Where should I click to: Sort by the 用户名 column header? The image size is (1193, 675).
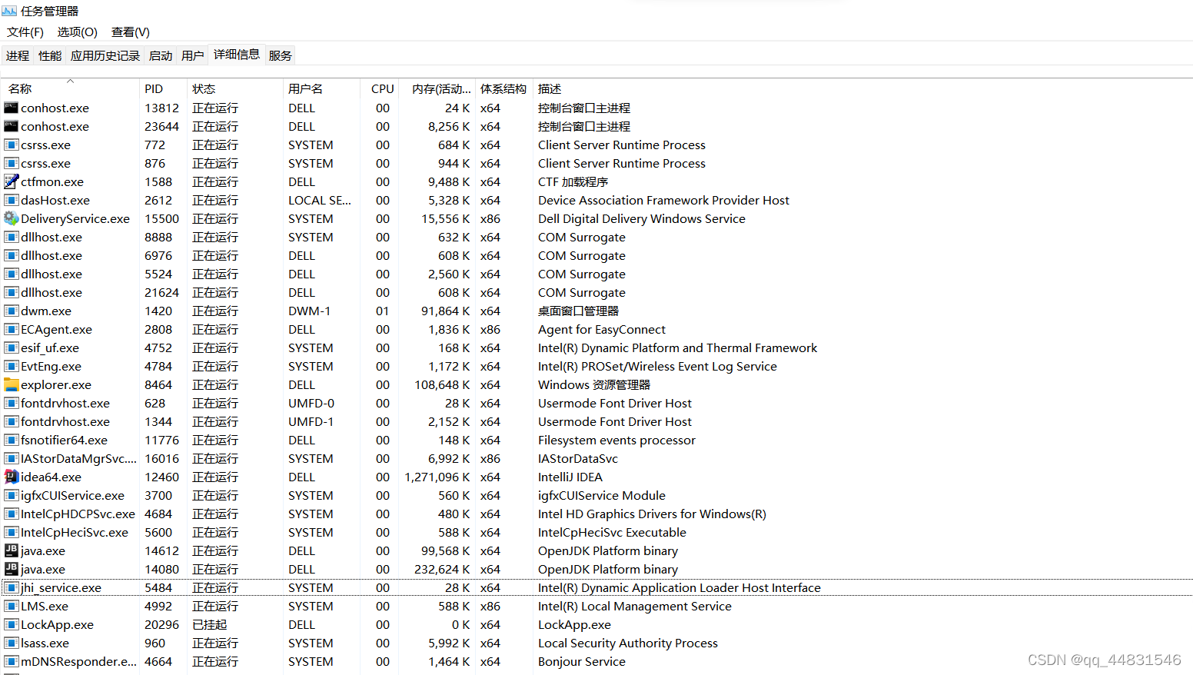pos(321,88)
